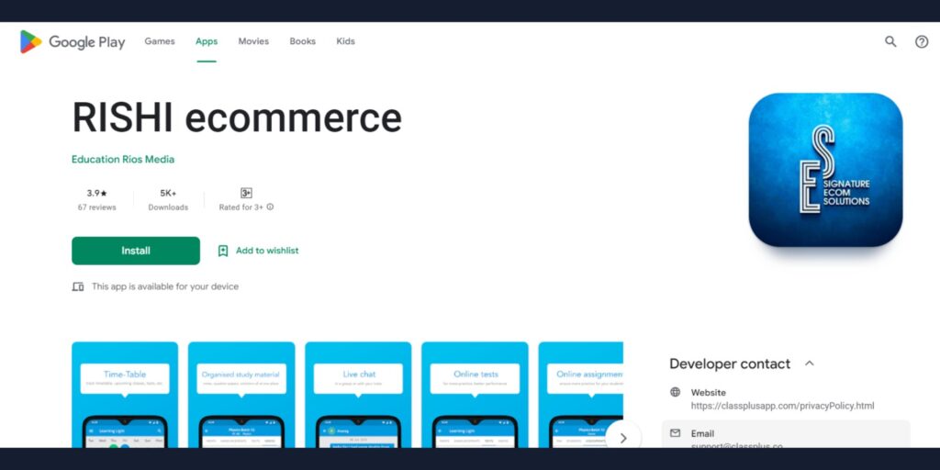Switch to the Games tab
The image size is (940, 470).
(x=160, y=41)
